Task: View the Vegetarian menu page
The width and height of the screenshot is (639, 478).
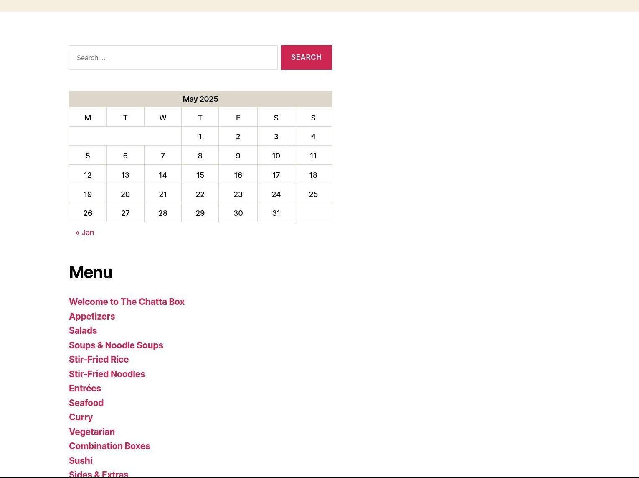Action: [92, 432]
